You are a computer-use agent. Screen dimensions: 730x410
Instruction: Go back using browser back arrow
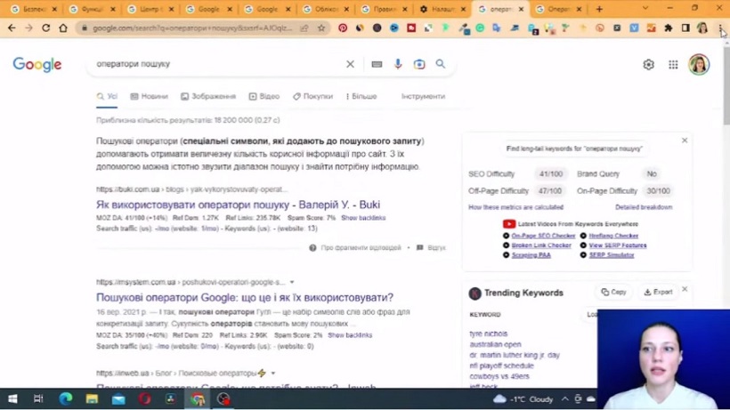tap(12, 28)
